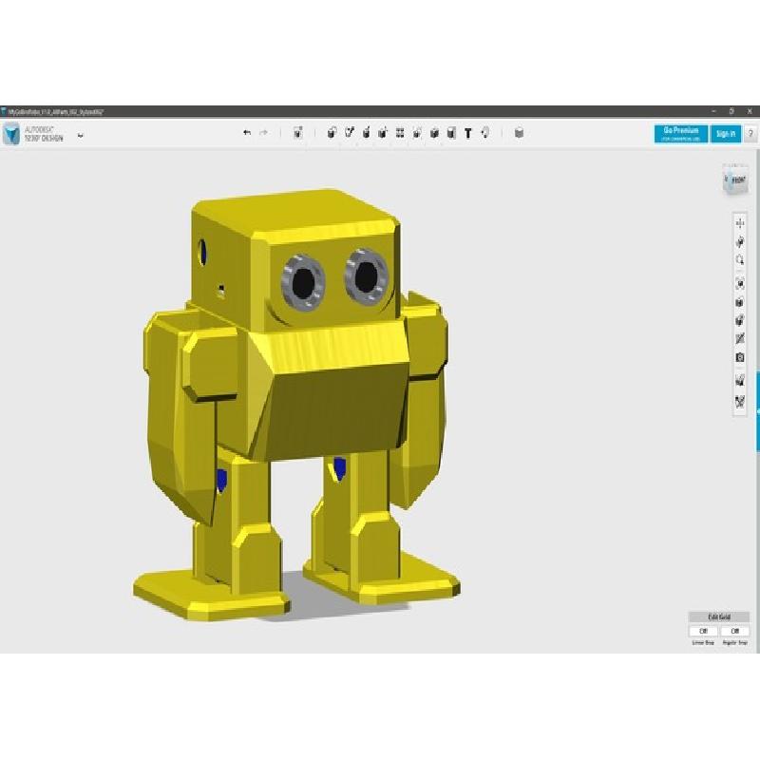Open the Angular Snap dropdown set to Off

tap(734, 631)
